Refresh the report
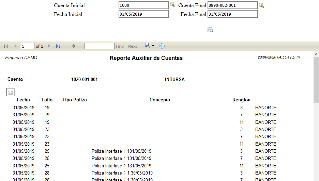Screen dimensions: 319x181 (162, 46)
